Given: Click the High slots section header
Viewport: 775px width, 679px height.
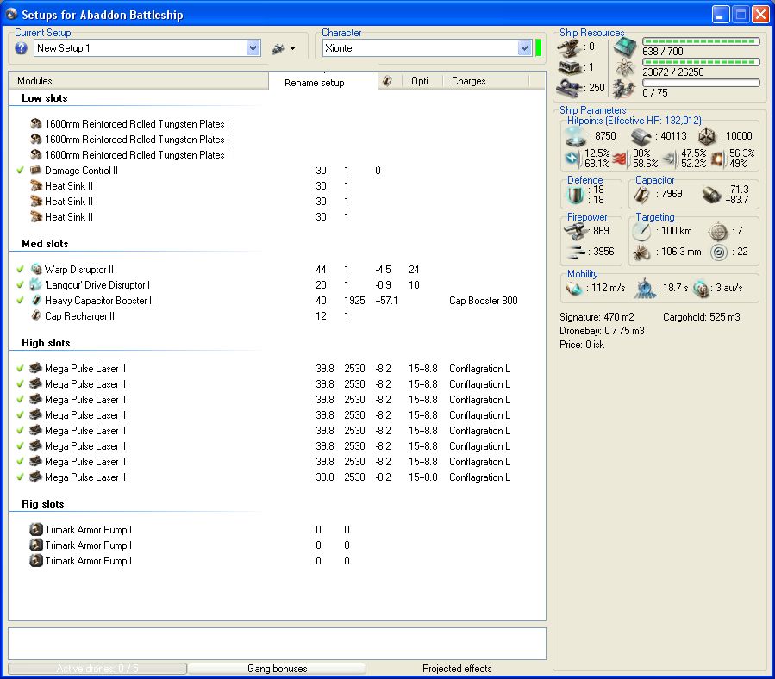Looking at the screenshot, I should tap(46, 343).
